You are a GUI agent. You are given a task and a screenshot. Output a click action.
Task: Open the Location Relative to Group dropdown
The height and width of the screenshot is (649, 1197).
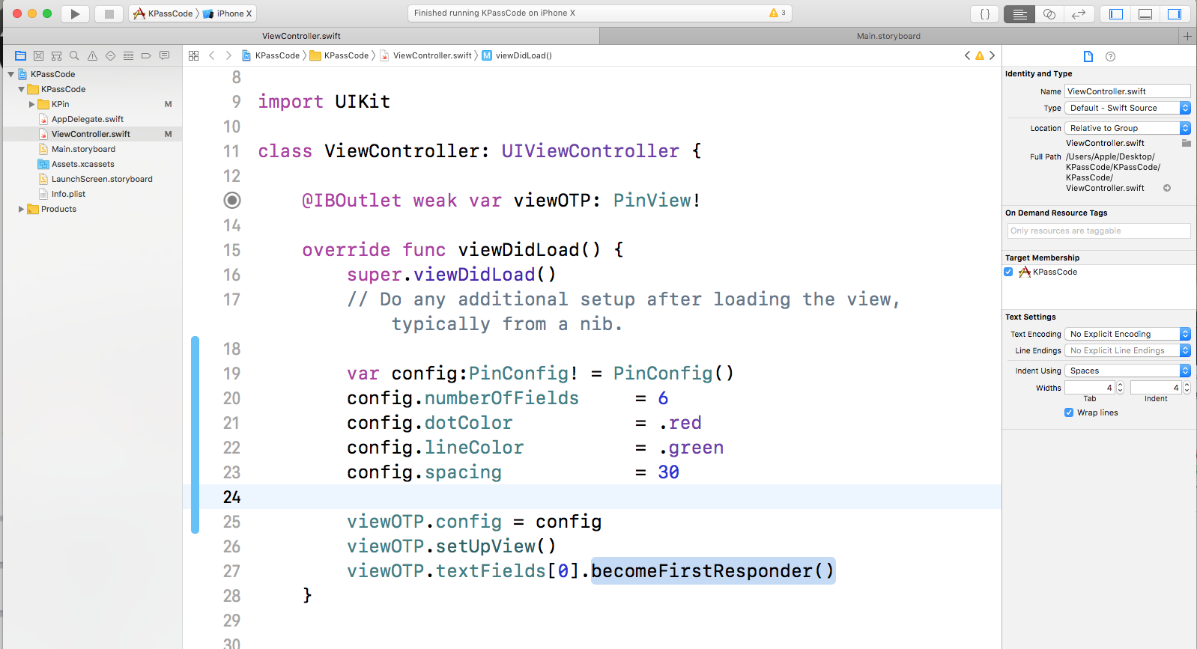pyautogui.click(x=1127, y=128)
